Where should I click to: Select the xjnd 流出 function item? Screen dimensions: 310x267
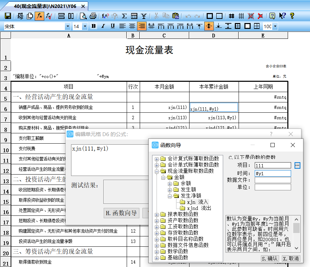pyautogui.click(x=199, y=208)
